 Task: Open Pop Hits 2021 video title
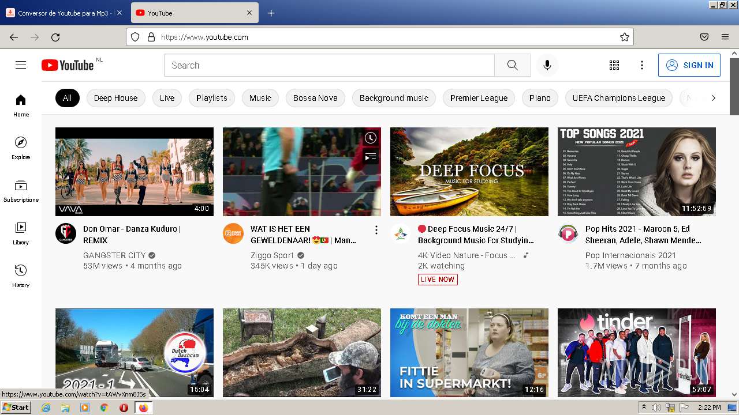pyautogui.click(x=643, y=235)
